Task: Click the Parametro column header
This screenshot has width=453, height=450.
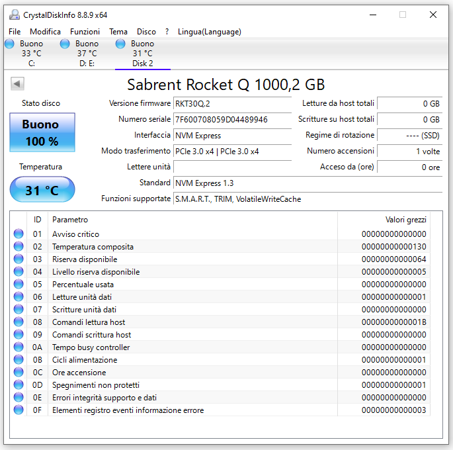Action: 192,220
